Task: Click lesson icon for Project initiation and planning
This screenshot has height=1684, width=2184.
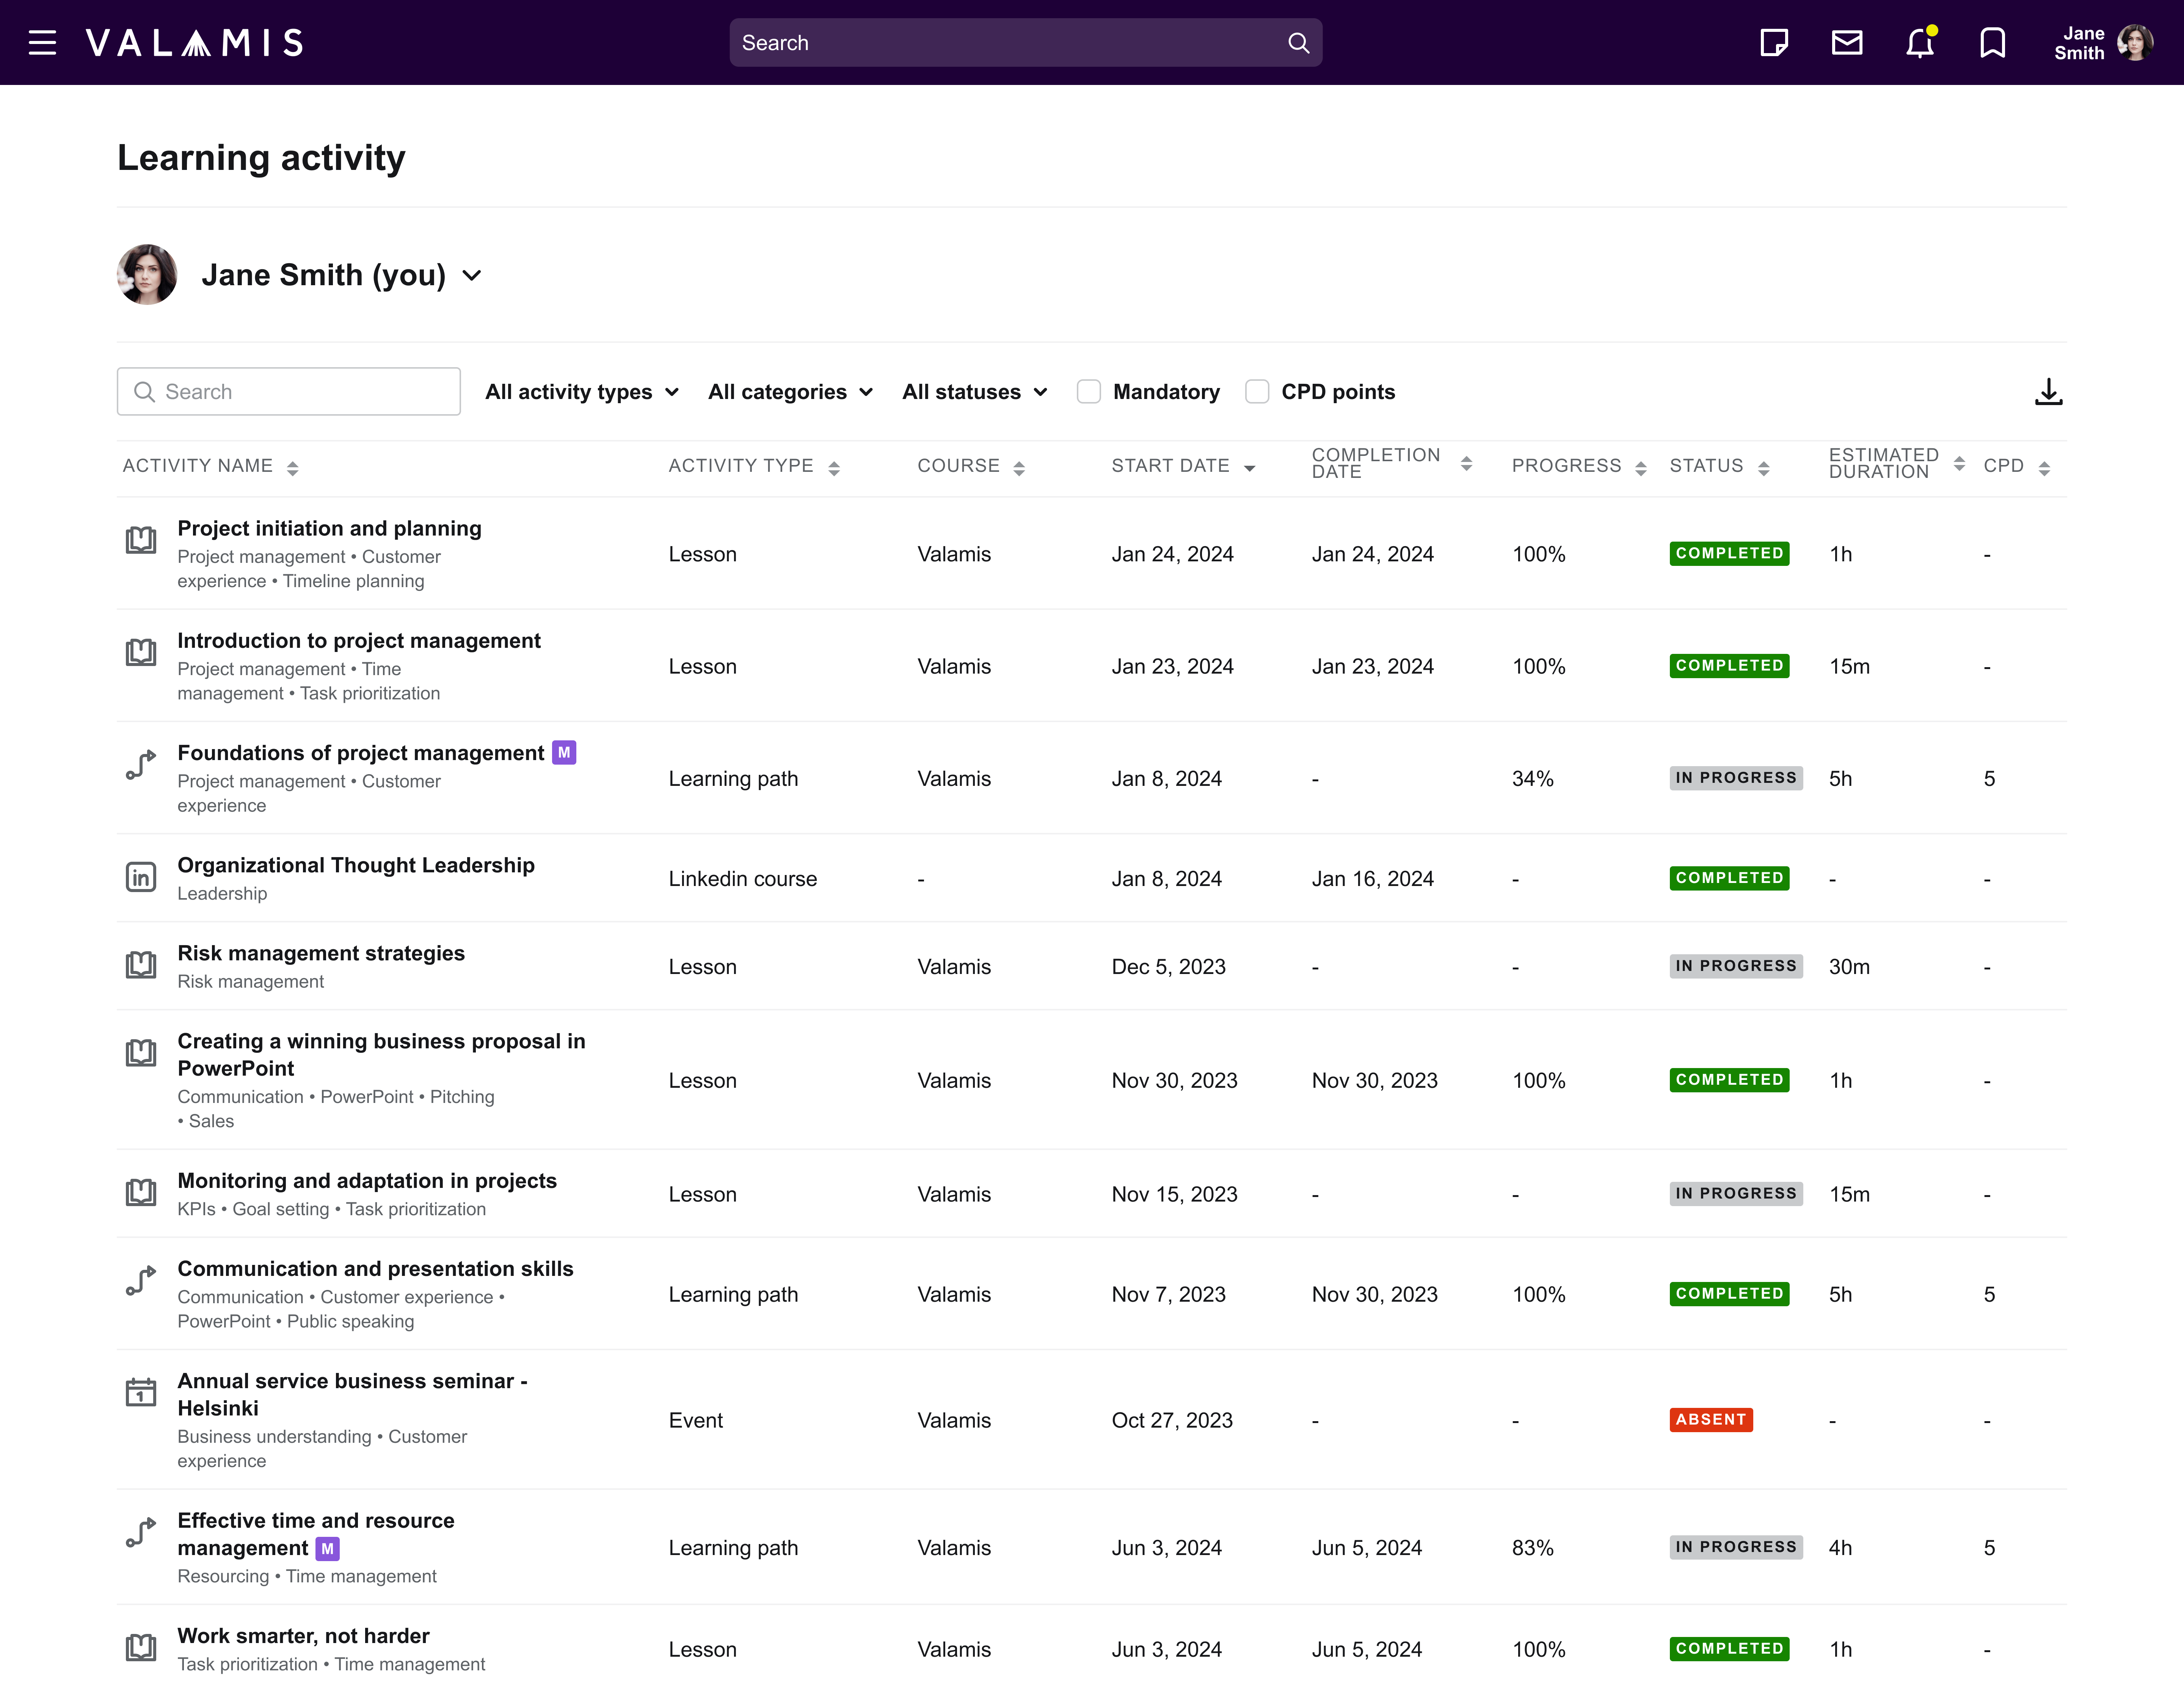Action: (141, 540)
